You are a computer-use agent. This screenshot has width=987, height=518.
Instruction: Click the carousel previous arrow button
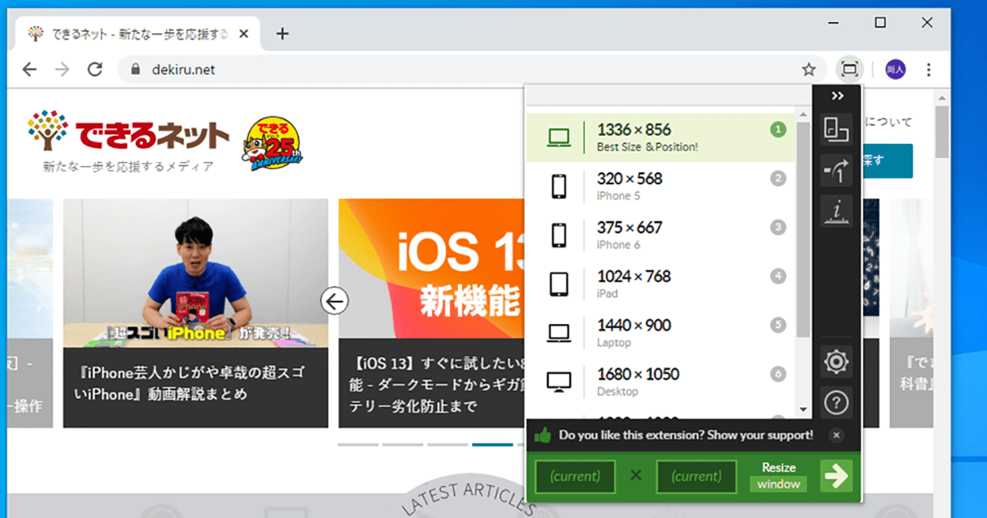click(x=335, y=301)
